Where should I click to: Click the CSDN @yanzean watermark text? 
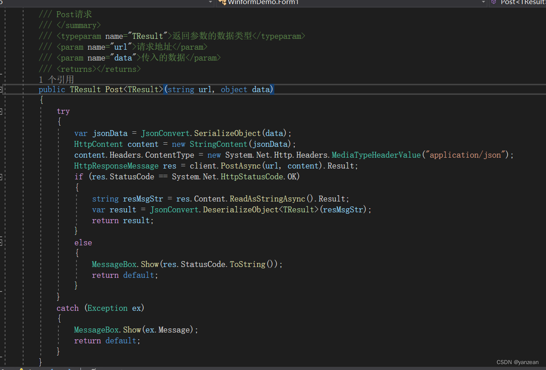point(517,362)
